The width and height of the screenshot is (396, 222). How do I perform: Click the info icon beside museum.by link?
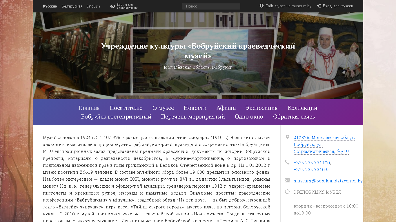[261, 6]
